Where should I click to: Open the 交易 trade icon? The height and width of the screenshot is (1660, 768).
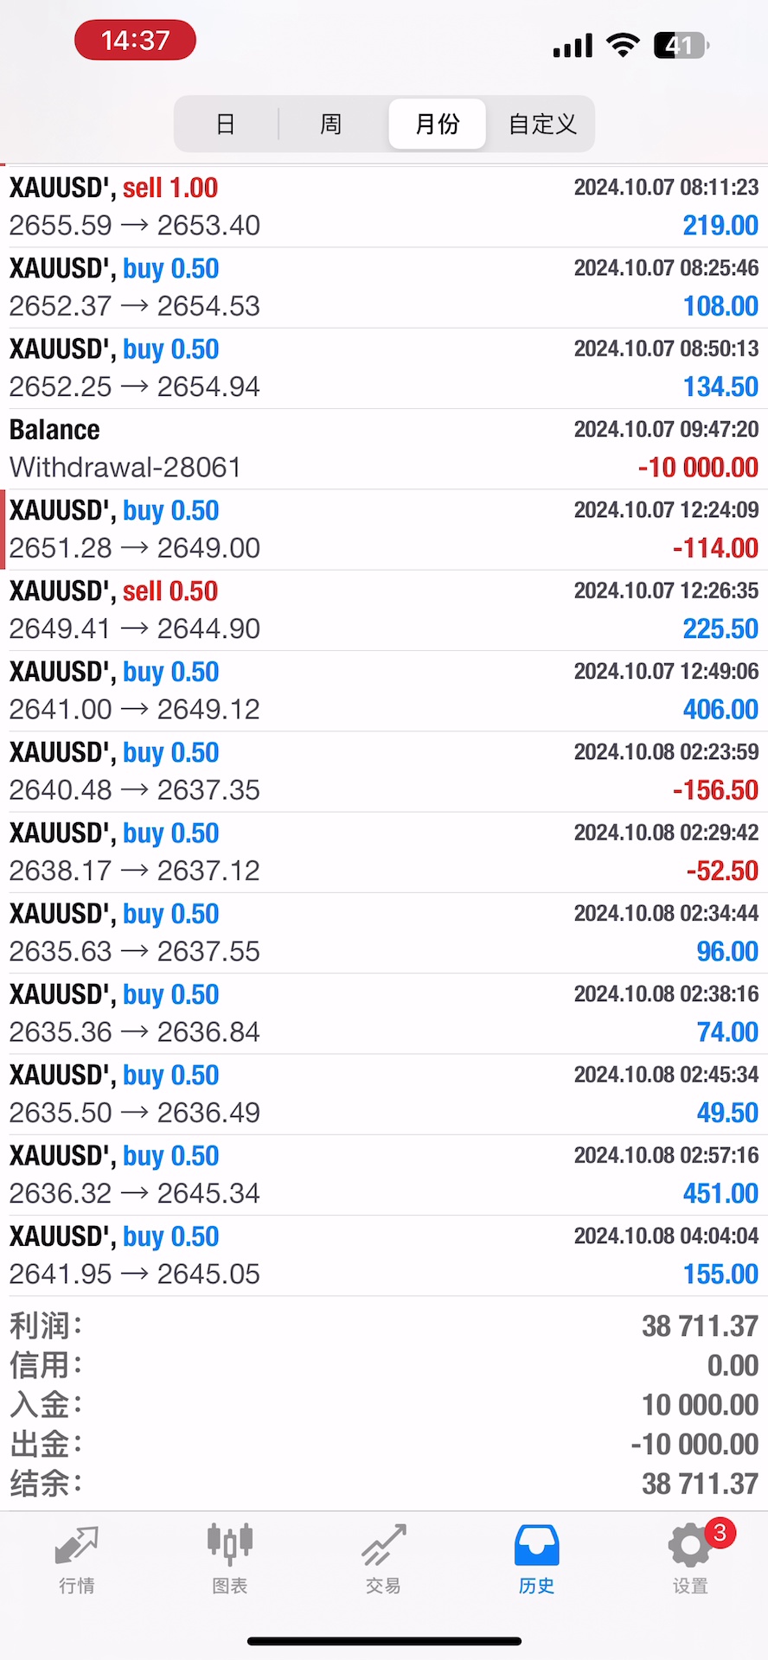(383, 1548)
